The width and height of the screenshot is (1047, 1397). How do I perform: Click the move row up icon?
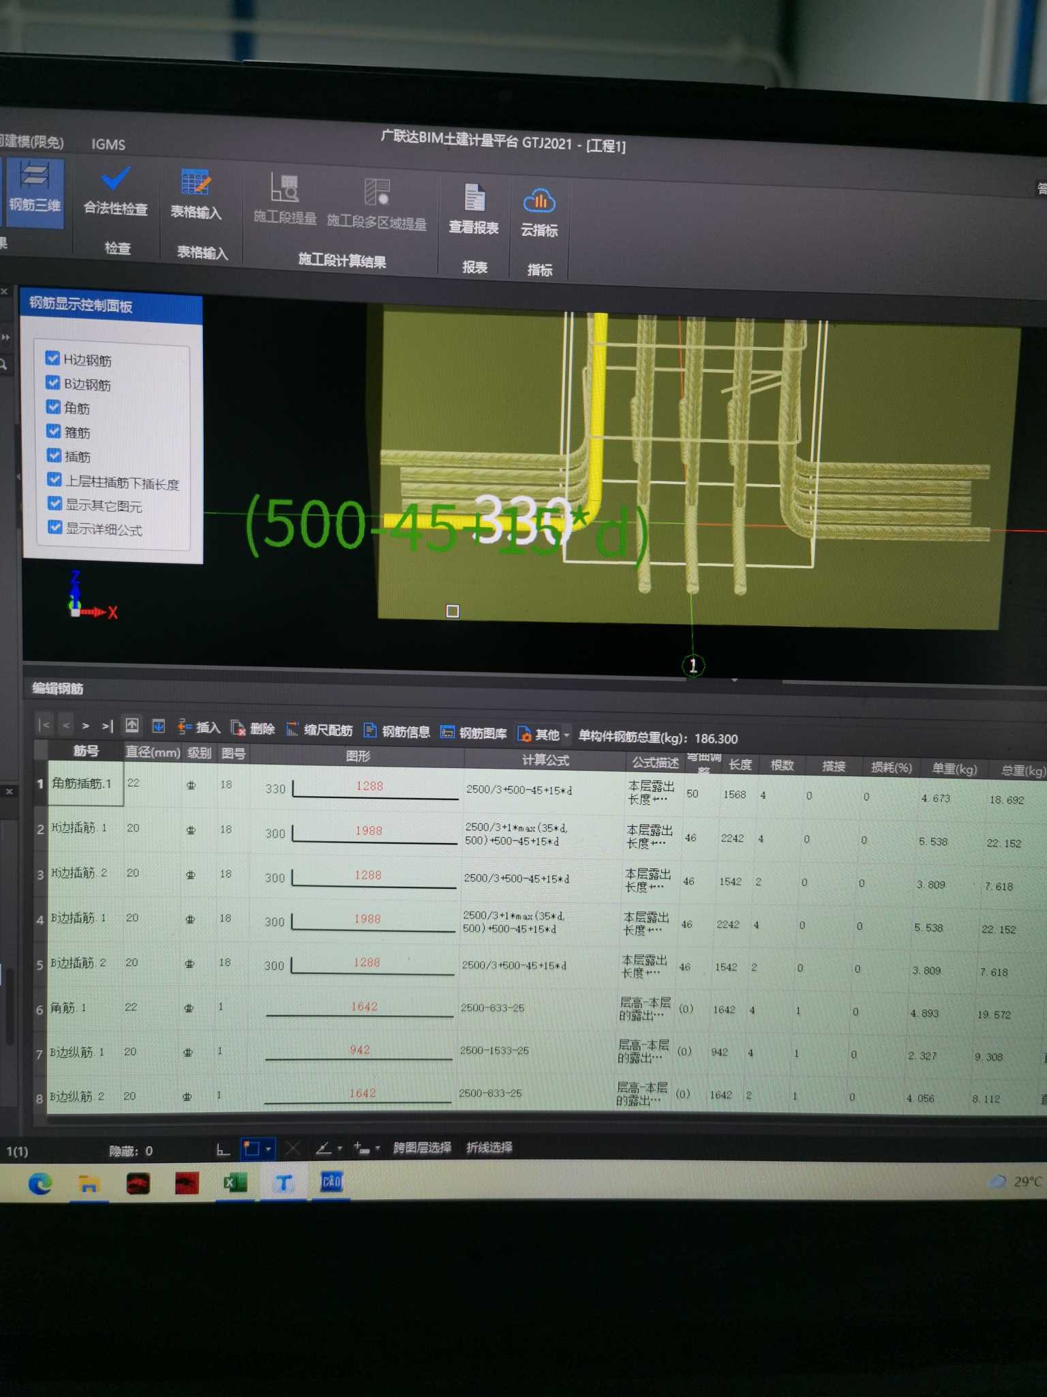[132, 726]
